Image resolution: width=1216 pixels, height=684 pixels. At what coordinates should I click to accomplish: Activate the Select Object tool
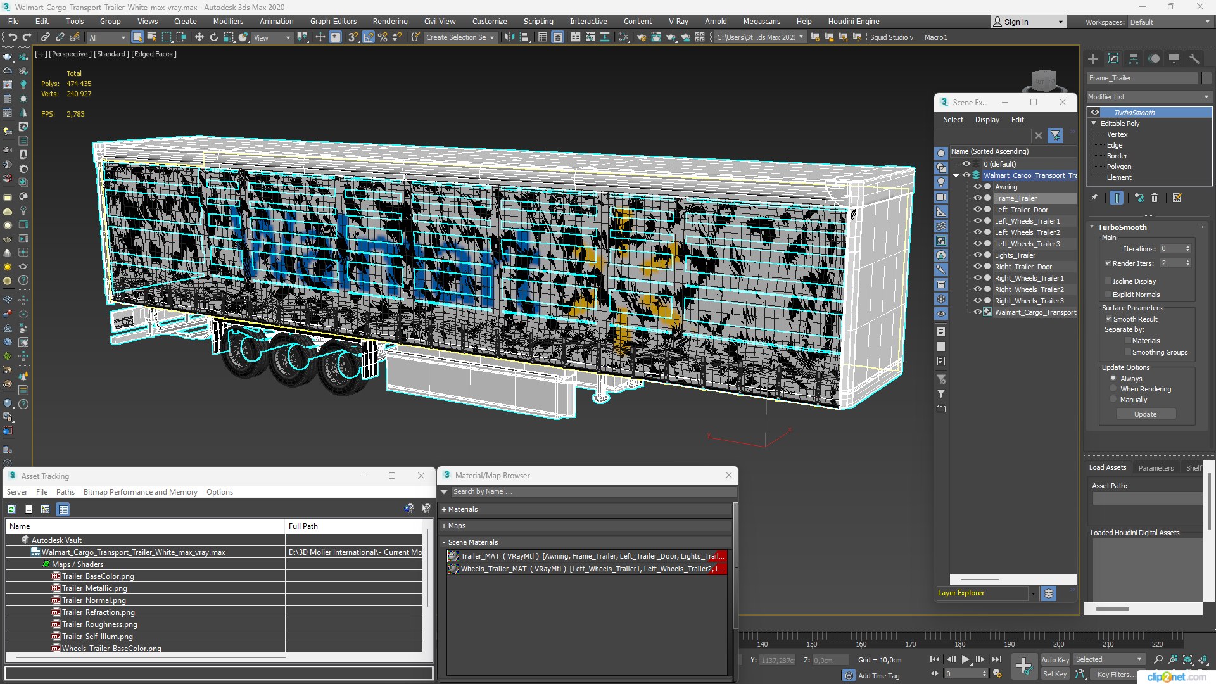[137, 37]
